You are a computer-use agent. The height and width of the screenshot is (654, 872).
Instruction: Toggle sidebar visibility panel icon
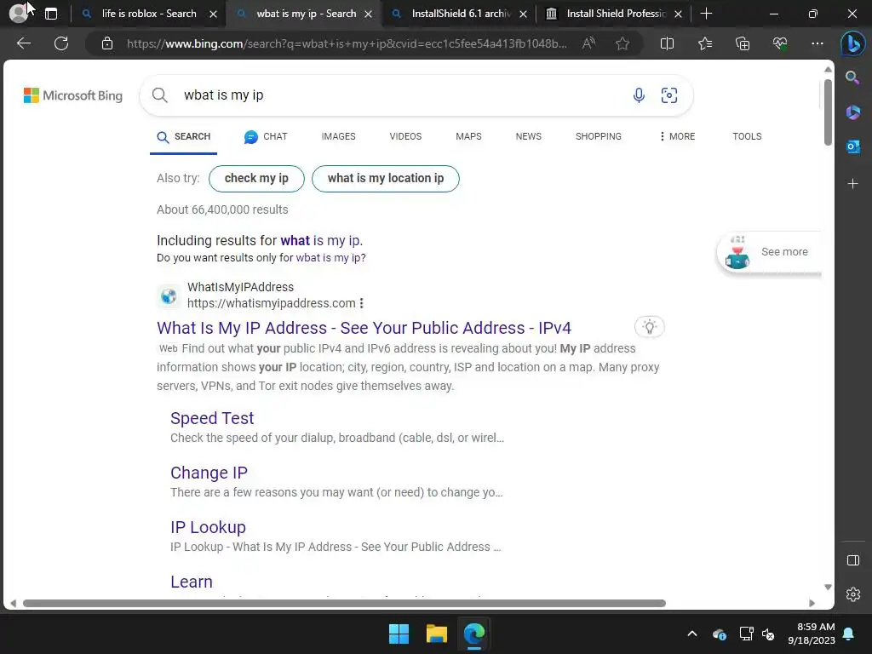coord(852,560)
